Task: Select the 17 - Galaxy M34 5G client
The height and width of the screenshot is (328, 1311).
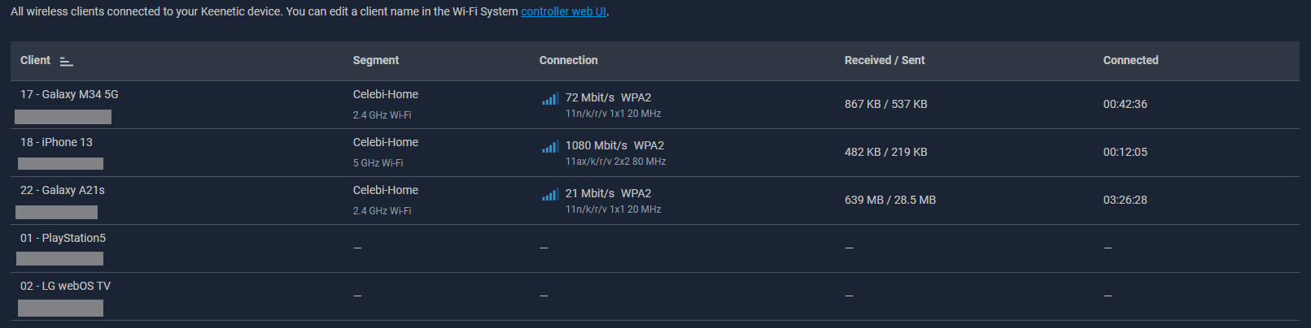Action: (x=69, y=94)
